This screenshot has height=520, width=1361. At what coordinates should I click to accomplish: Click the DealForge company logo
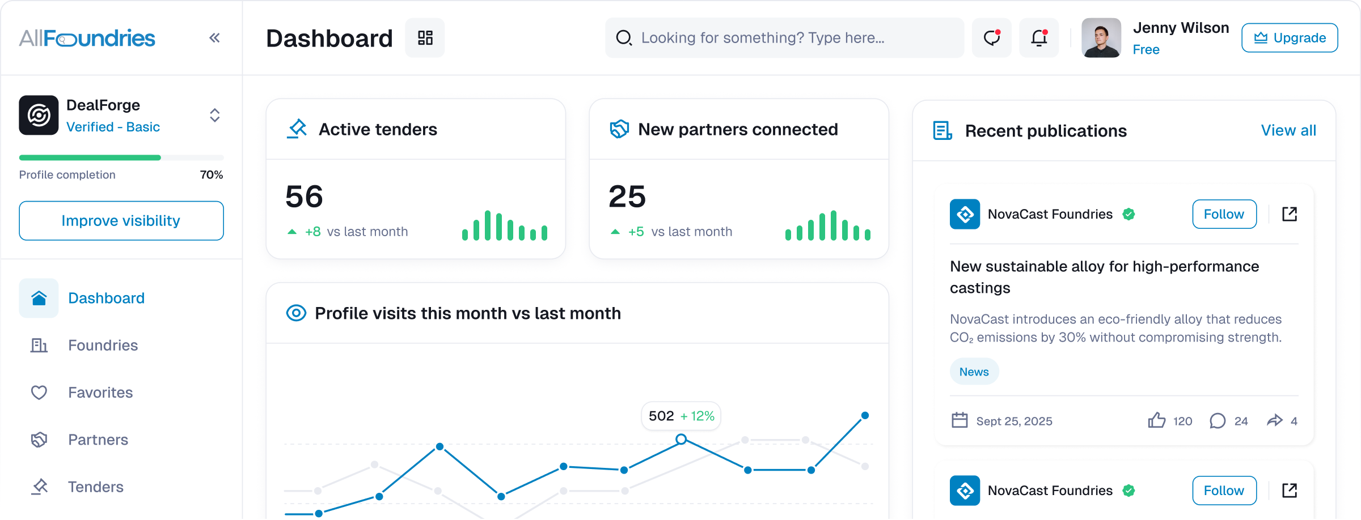39,115
